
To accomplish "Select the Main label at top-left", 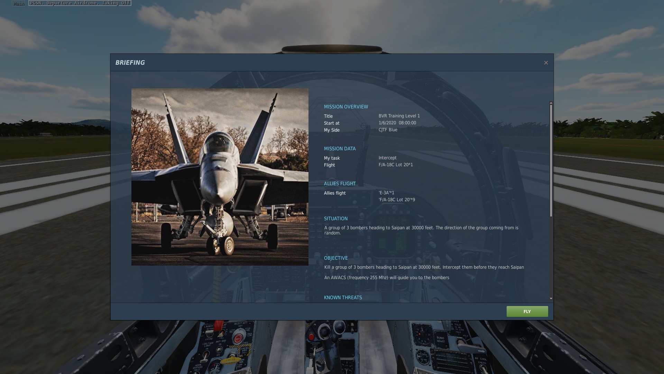I will 19,3.
